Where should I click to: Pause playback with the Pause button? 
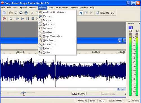[28, 19]
